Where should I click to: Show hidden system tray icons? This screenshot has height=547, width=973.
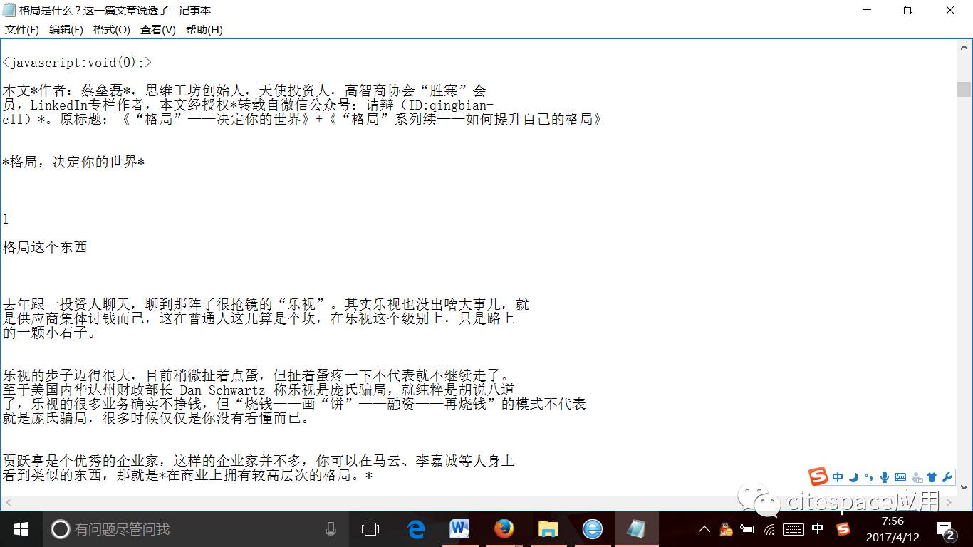point(704,529)
